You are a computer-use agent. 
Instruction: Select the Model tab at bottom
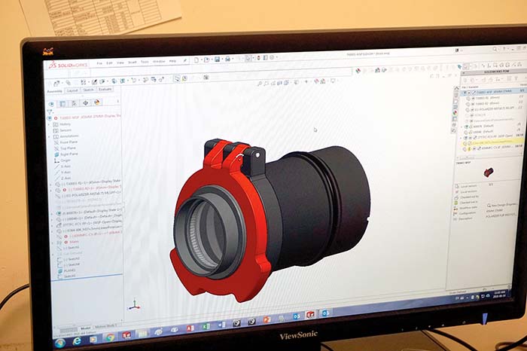85,328
